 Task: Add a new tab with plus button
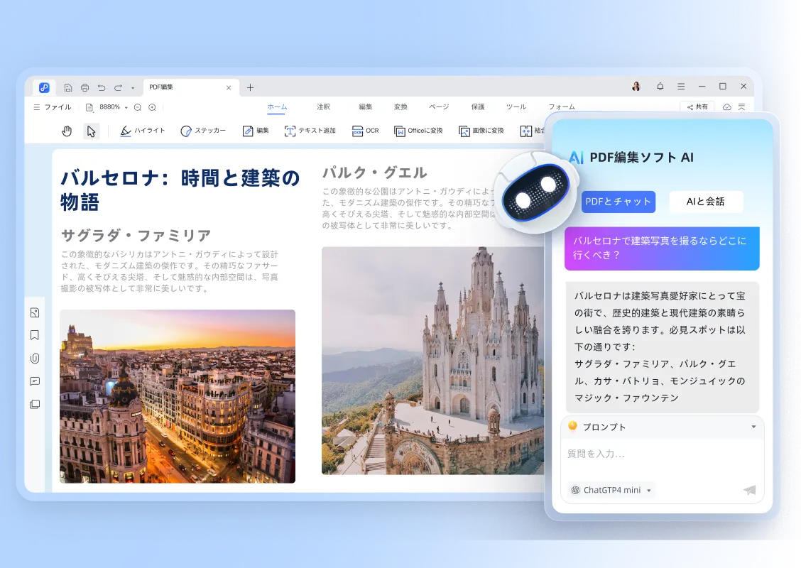click(x=250, y=88)
